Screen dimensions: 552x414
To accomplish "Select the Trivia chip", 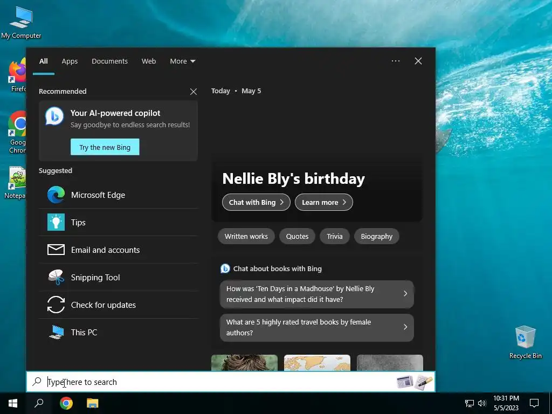I will tap(334, 236).
